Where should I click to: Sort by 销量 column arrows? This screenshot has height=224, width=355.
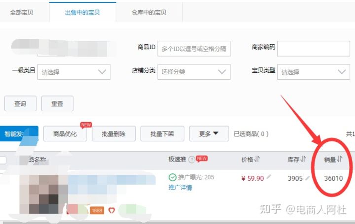[339, 159]
